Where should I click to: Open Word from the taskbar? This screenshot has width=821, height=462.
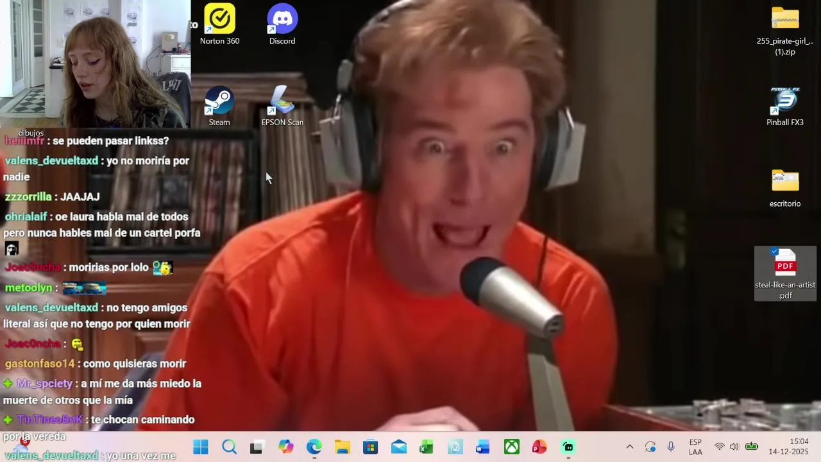click(483, 447)
